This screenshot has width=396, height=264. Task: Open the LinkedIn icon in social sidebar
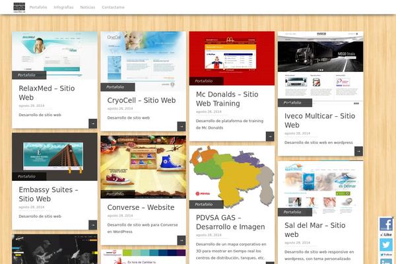(x=386, y=261)
